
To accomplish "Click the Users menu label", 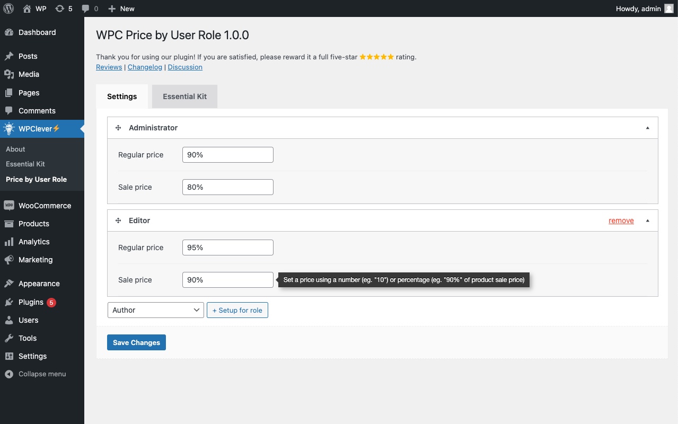I will pyautogui.click(x=29, y=320).
